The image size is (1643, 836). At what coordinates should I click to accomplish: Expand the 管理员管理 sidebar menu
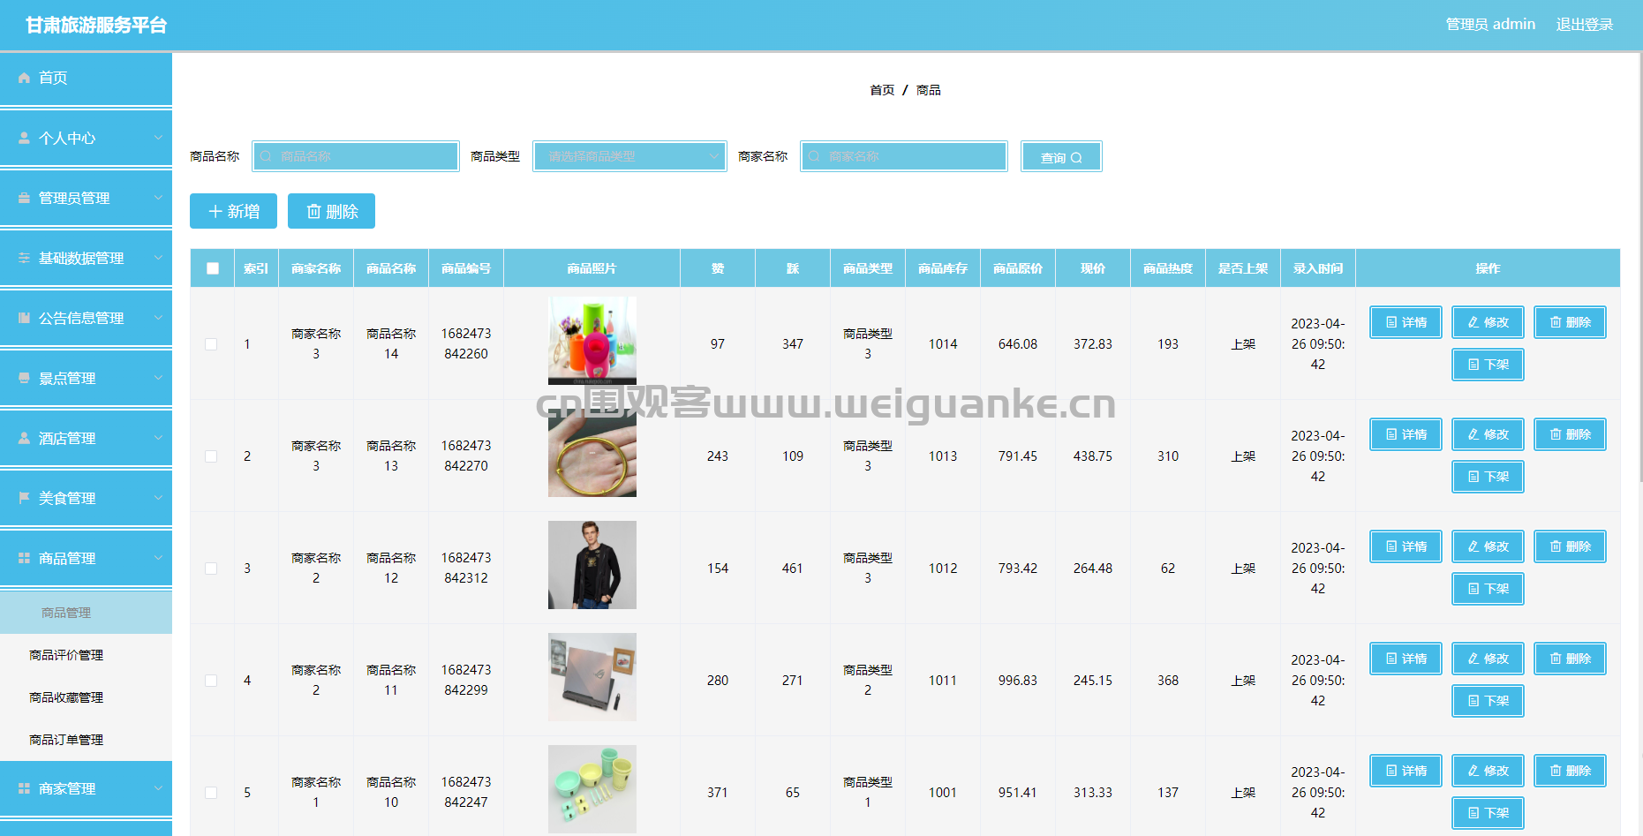[x=86, y=198]
